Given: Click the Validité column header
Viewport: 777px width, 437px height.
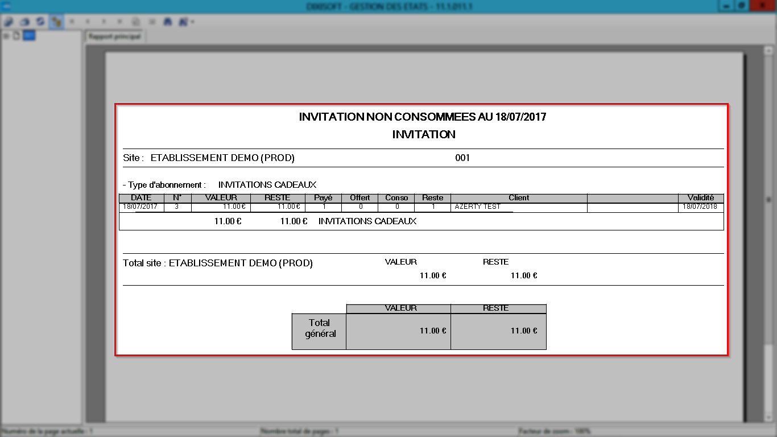Looking at the screenshot, I should [x=701, y=198].
